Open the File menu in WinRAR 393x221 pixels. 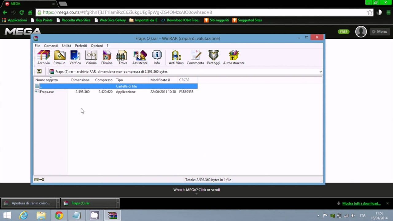point(37,46)
